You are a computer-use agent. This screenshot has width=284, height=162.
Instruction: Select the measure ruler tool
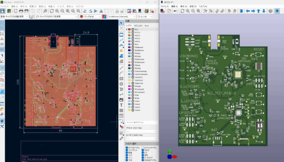[x=121, y=139]
